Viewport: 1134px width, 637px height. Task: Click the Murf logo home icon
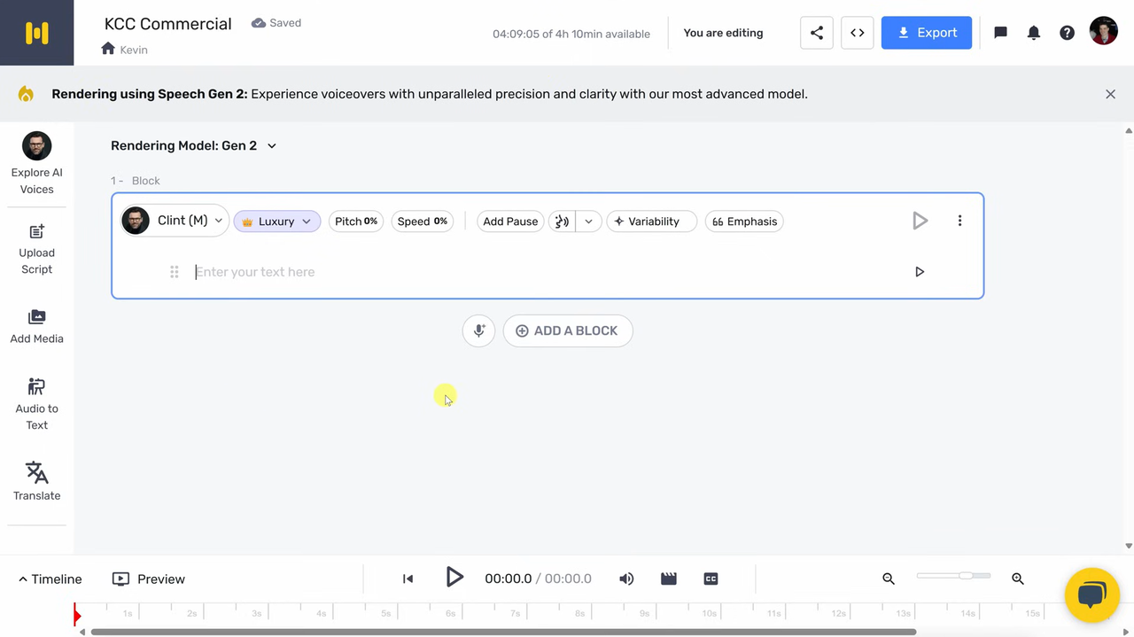click(36, 33)
